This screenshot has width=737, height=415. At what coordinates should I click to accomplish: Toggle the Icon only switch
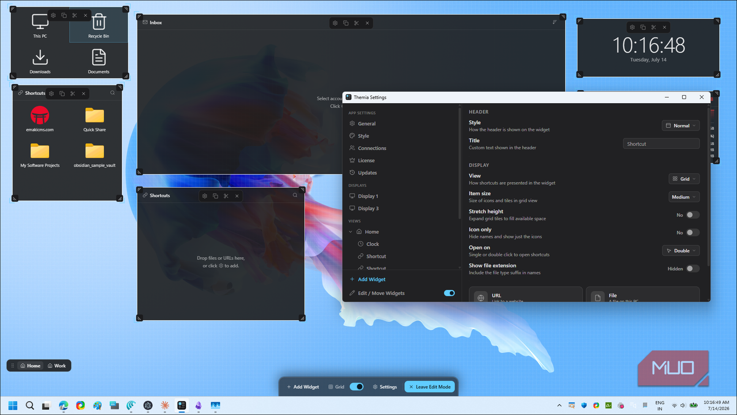pos(692,232)
